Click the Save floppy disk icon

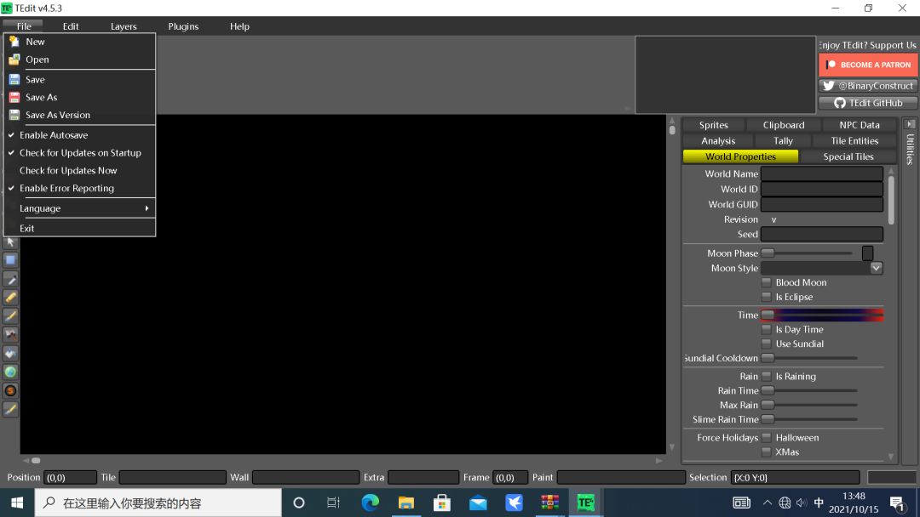click(x=14, y=80)
